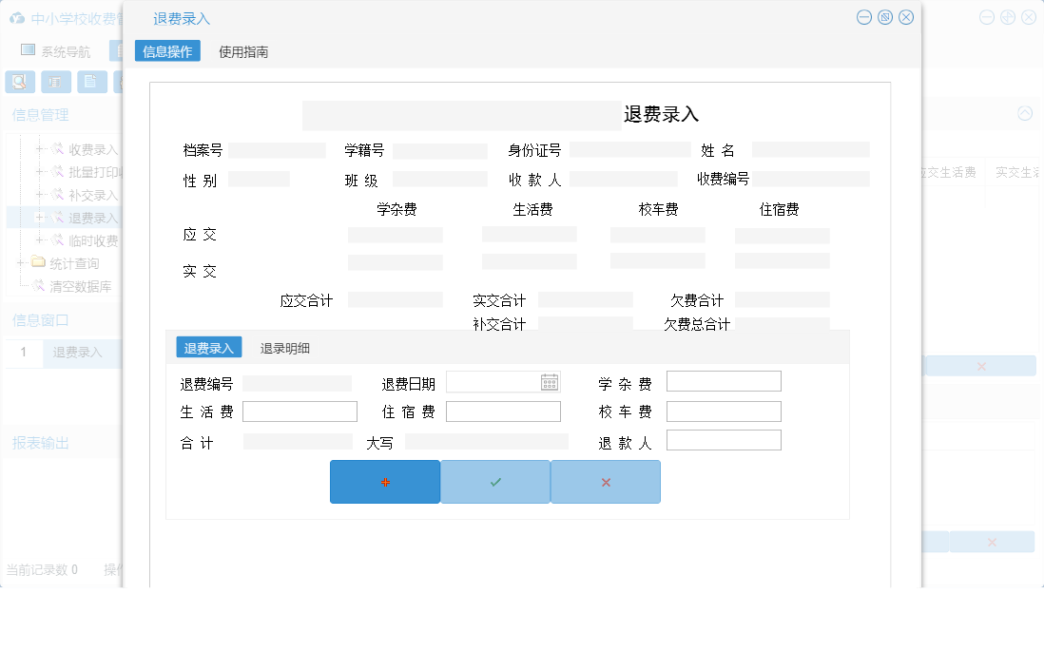
Task: Click the magnifier search icon in the toolbar
Action: pyautogui.click(x=18, y=82)
